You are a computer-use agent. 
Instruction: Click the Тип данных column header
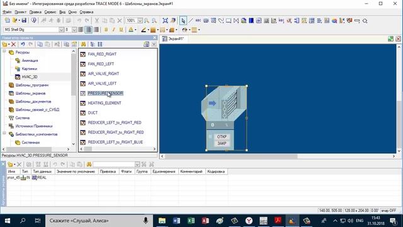click(42, 172)
